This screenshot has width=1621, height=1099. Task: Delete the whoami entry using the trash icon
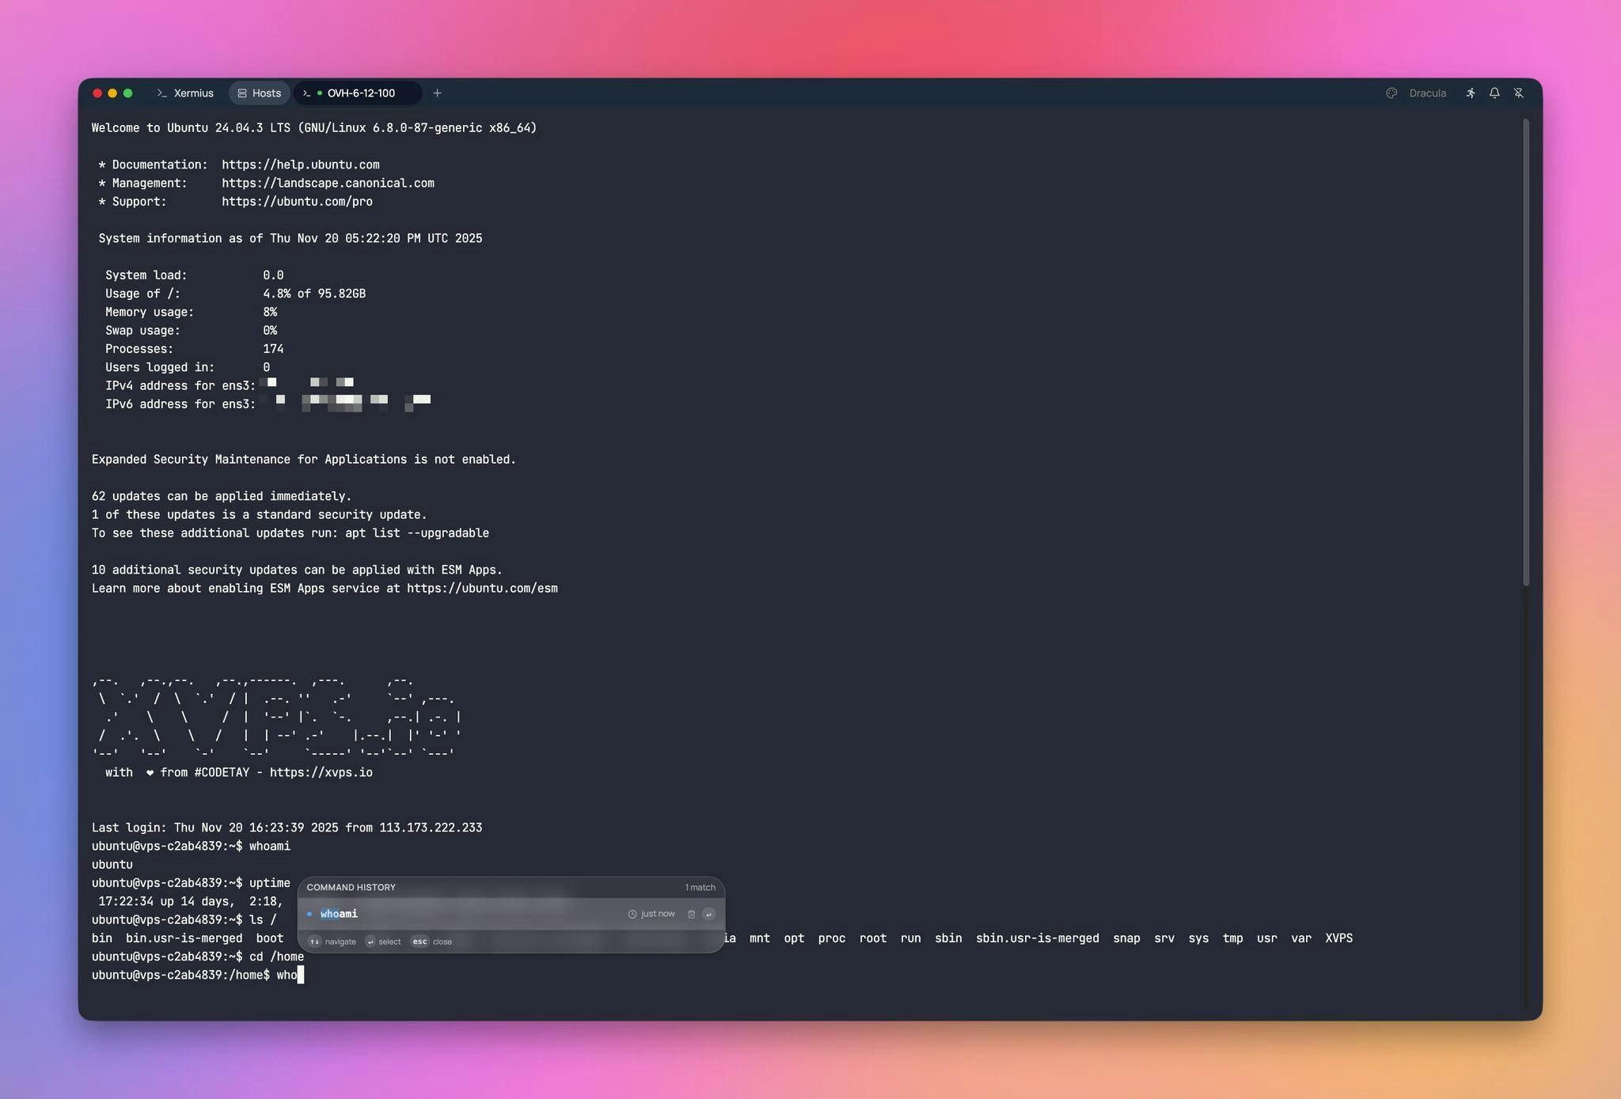coord(691,914)
